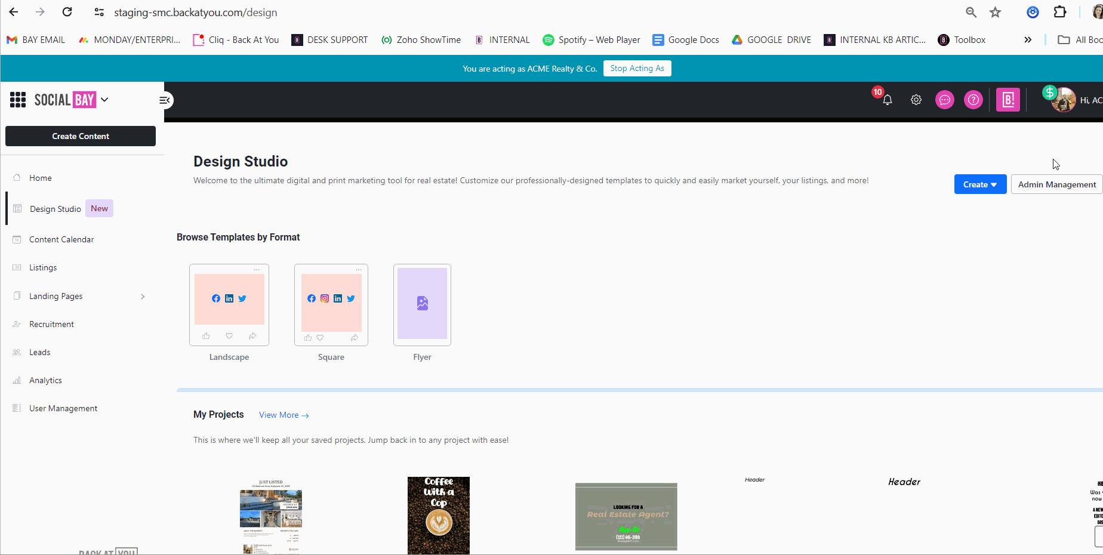Image resolution: width=1103 pixels, height=555 pixels.
Task: Open the pink help question mark icon
Action: (973, 100)
